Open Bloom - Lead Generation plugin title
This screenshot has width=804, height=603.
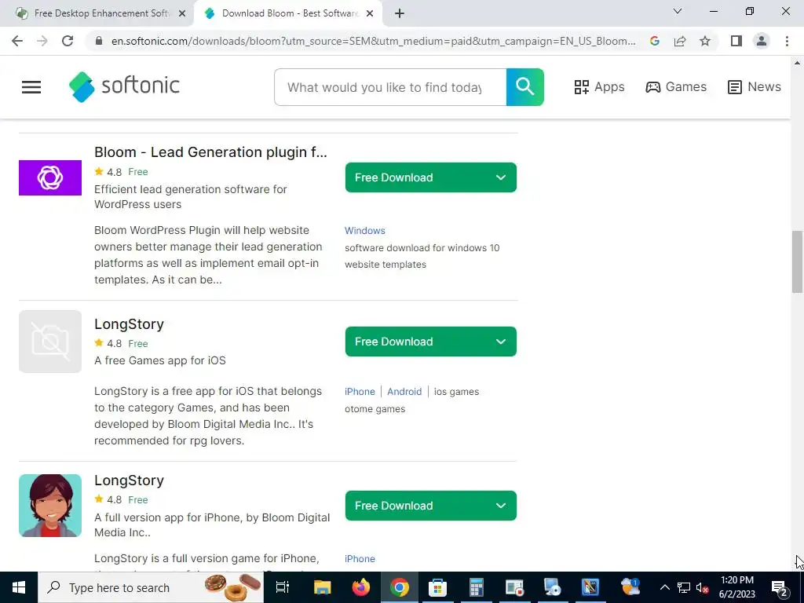[x=210, y=152]
